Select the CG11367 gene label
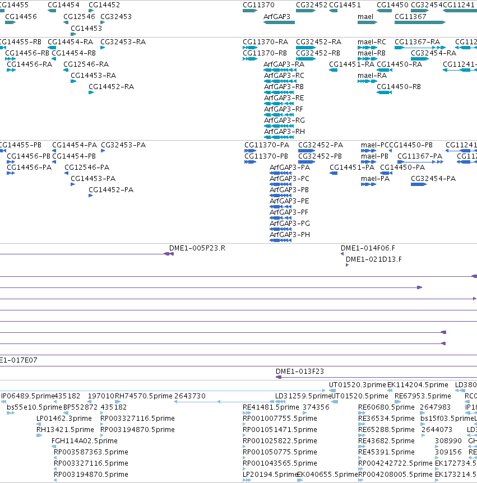Viewport: 477px width, 483px height. point(410,17)
